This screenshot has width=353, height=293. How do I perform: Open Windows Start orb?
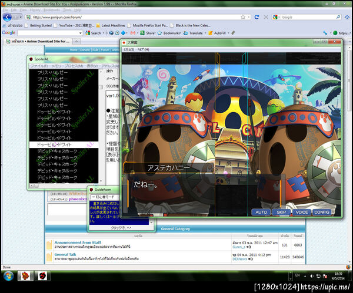pos(8,276)
